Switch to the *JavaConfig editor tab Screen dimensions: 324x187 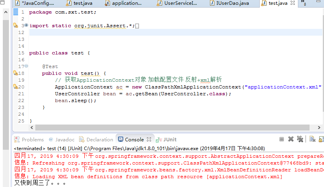tap(35, 3)
